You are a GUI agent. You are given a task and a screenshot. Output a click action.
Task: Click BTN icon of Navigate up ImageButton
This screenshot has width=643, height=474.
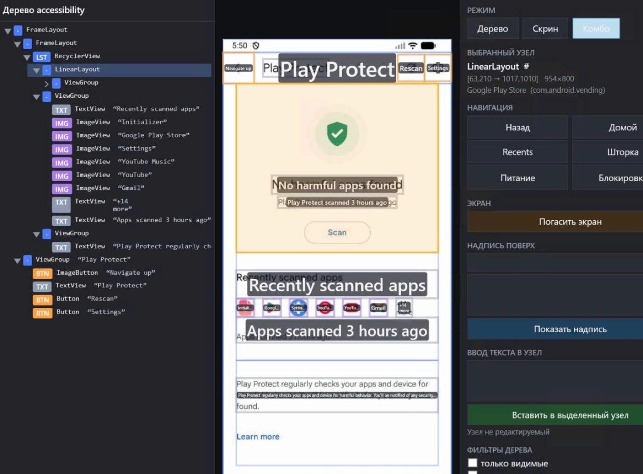pos(42,273)
